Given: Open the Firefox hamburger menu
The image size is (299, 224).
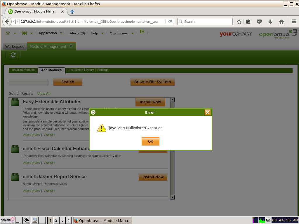Looking at the screenshot, I should pos(294,22).
